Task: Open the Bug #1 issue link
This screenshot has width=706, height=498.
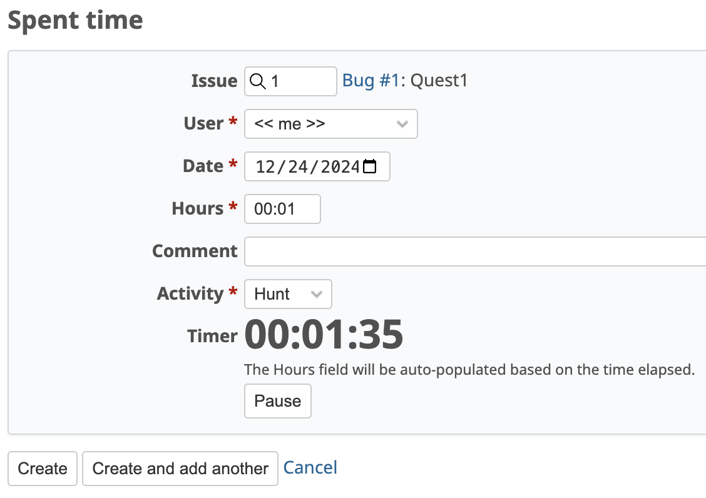Action: 371,81
